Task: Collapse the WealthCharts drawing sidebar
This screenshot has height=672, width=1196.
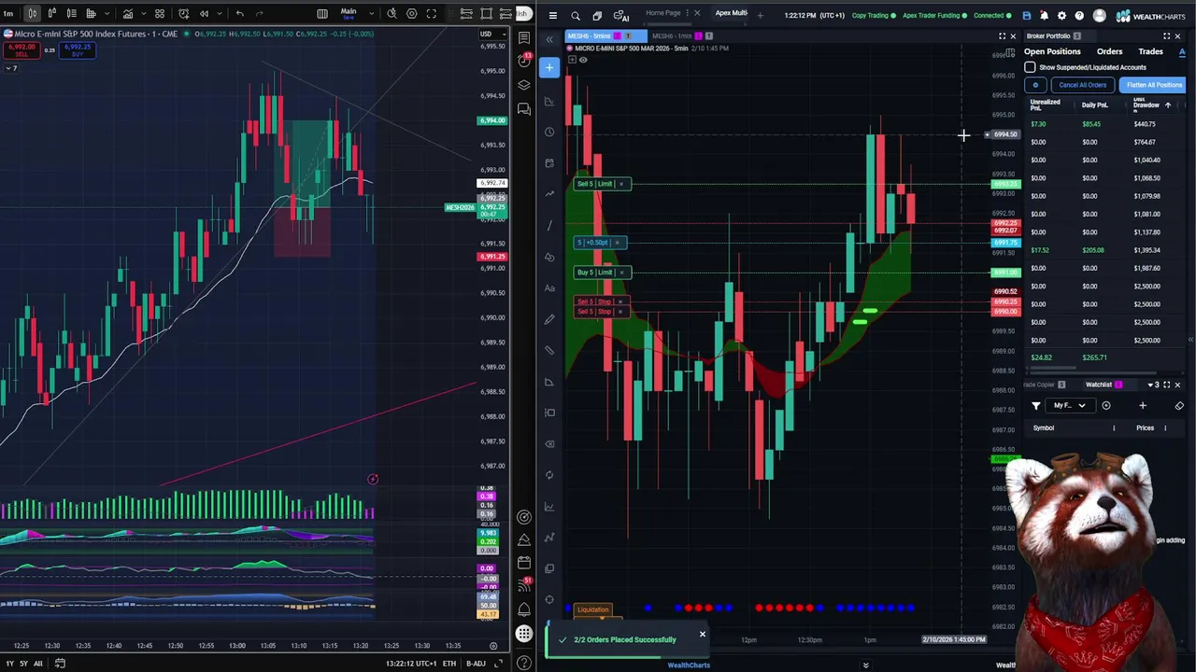Action: [x=549, y=39]
